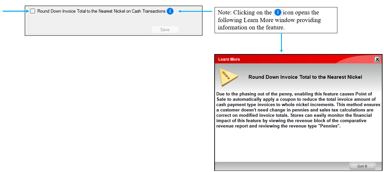Screen dimensions: 384x172
Task: Click the blue arrow pointing at the checkbox
Action: pyautogui.click(x=15, y=11)
